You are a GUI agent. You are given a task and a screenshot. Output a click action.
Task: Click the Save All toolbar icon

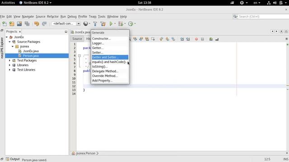[27, 24]
